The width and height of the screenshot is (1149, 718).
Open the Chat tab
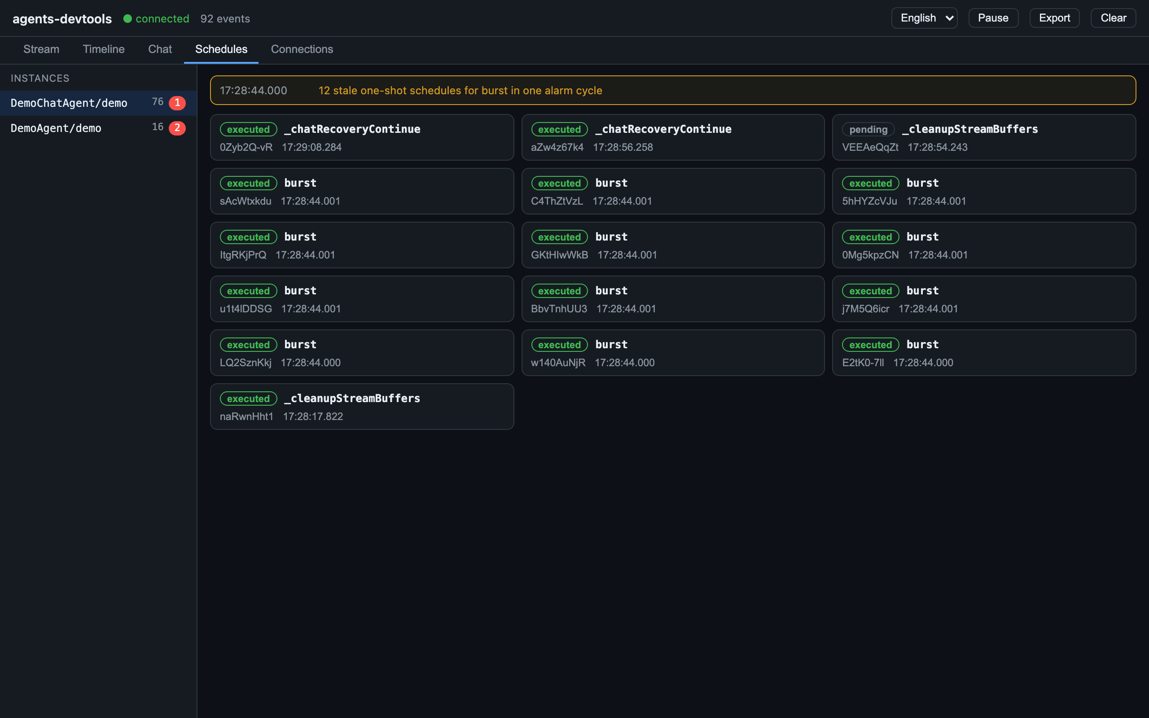pyautogui.click(x=160, y=49)
